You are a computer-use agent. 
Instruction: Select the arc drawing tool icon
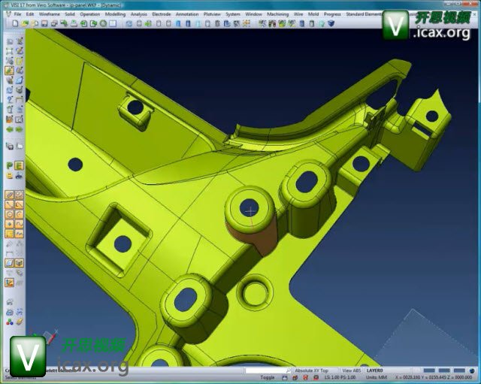point(19,214)
